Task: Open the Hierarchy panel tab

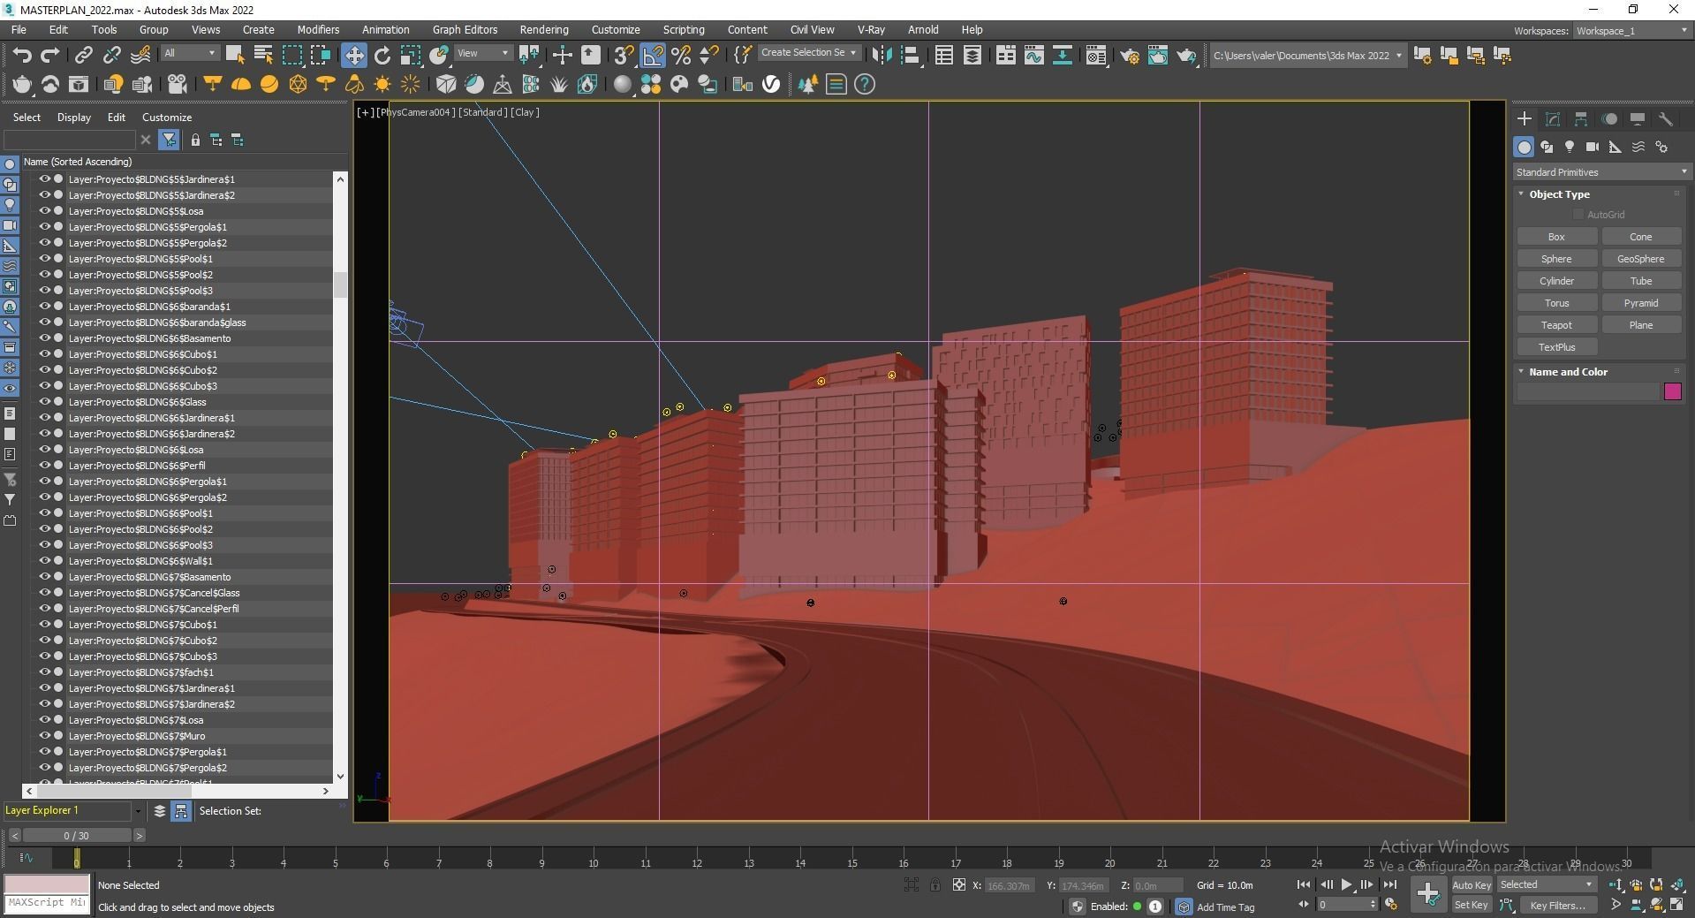Action: 1581,118
